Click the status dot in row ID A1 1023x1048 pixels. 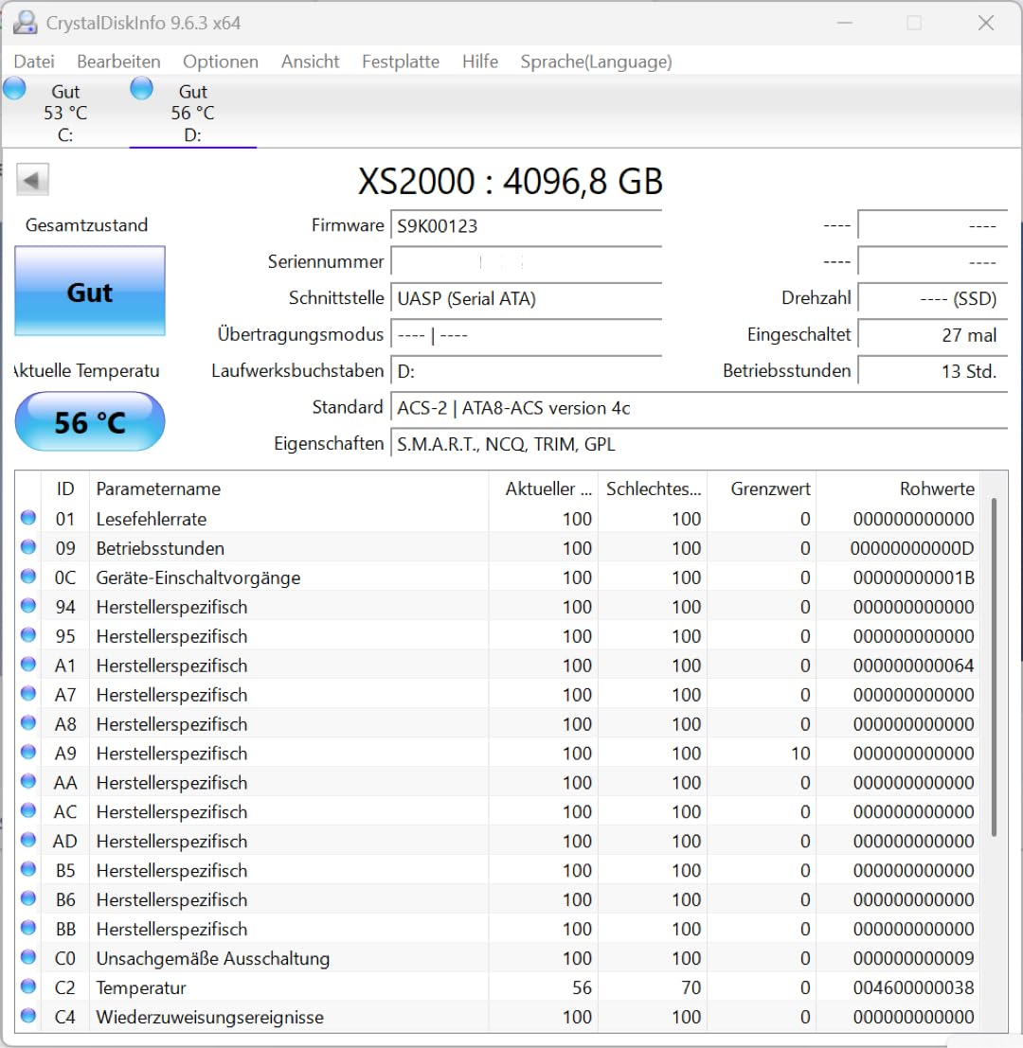tap(28, 665)
